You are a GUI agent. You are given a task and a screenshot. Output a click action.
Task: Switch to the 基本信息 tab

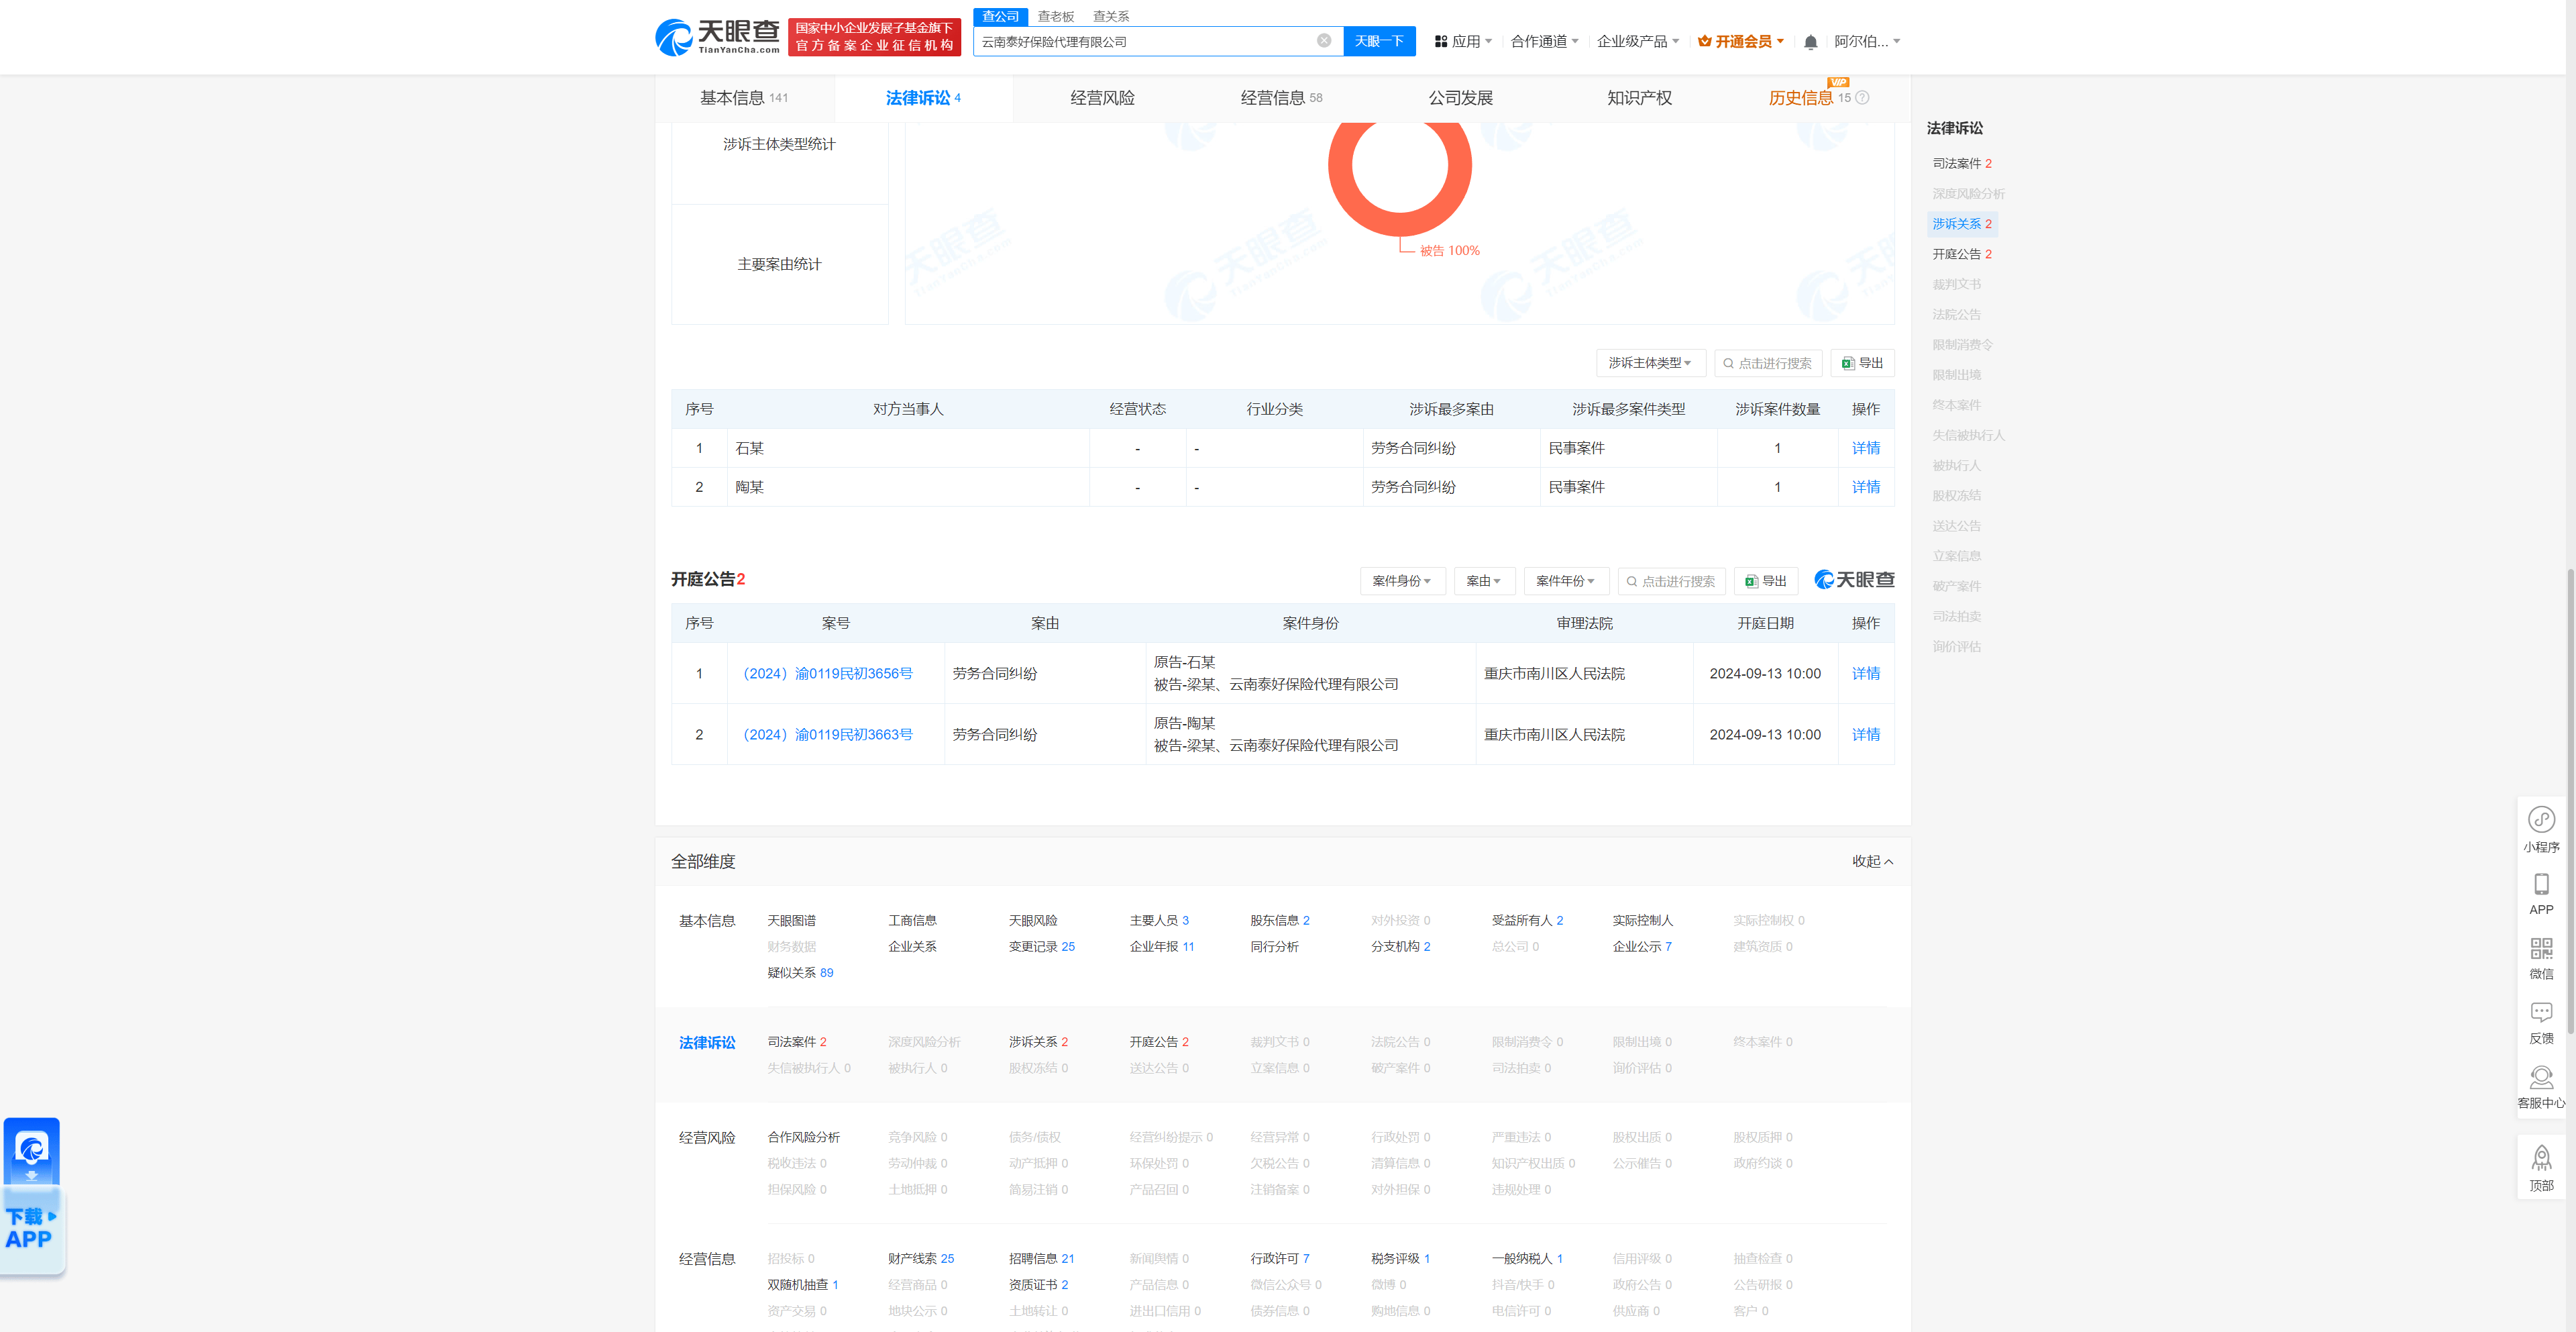click(742, 97)
